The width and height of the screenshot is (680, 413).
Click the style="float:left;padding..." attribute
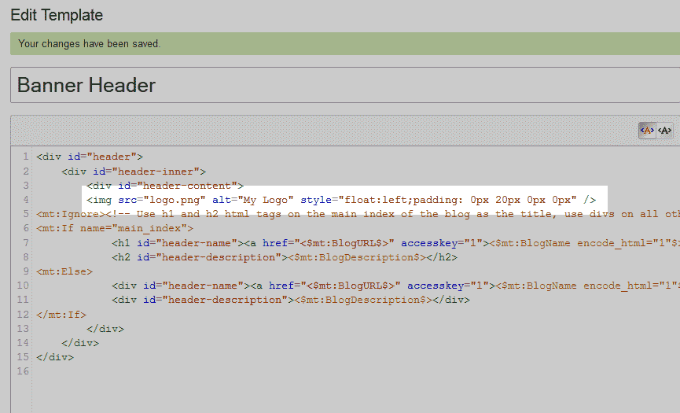(x=439, y=200)
